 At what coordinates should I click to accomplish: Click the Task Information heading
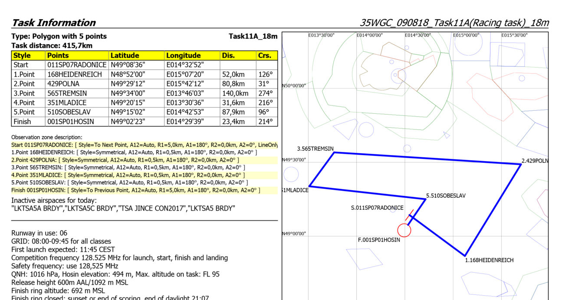(x=53, y=23)
